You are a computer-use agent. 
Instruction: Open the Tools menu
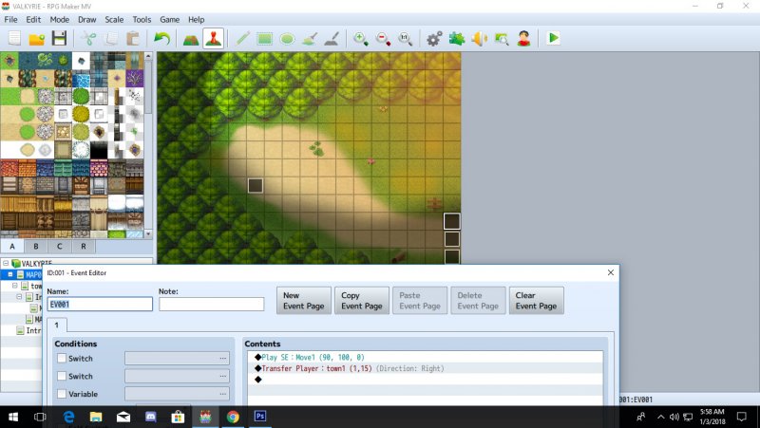tap(142, 19)
